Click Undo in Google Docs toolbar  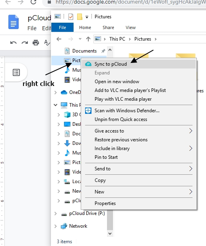(14, 43)
